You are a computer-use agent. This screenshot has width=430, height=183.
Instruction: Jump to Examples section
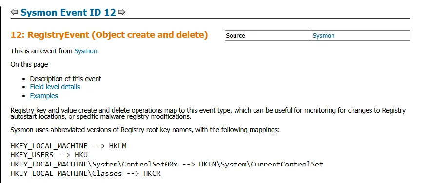(x=44, y=96)
